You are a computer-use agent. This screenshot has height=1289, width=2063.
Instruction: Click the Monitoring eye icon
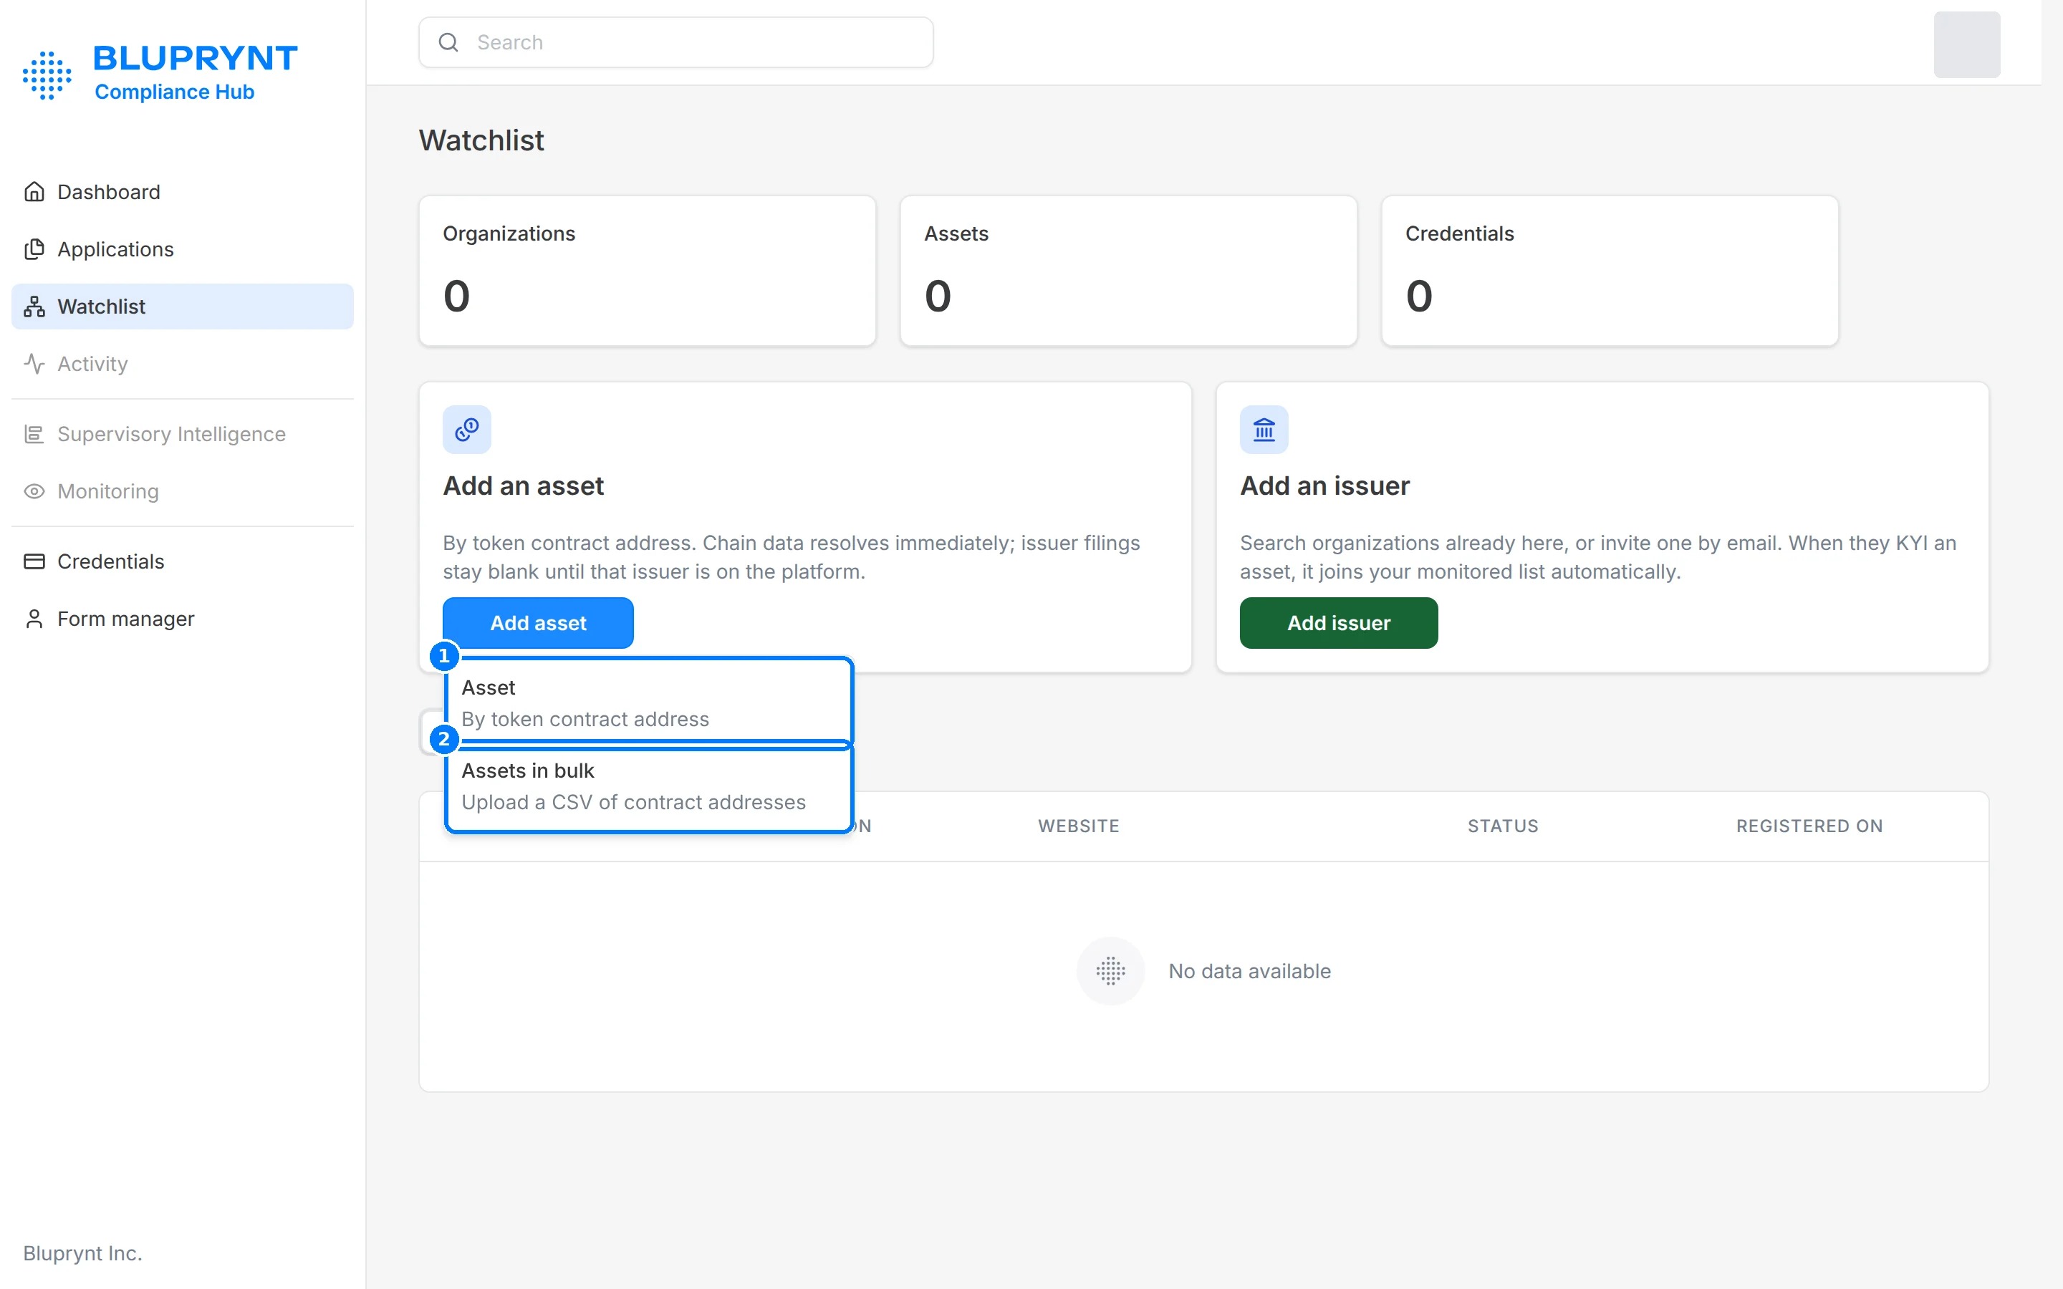coord(34,491)
